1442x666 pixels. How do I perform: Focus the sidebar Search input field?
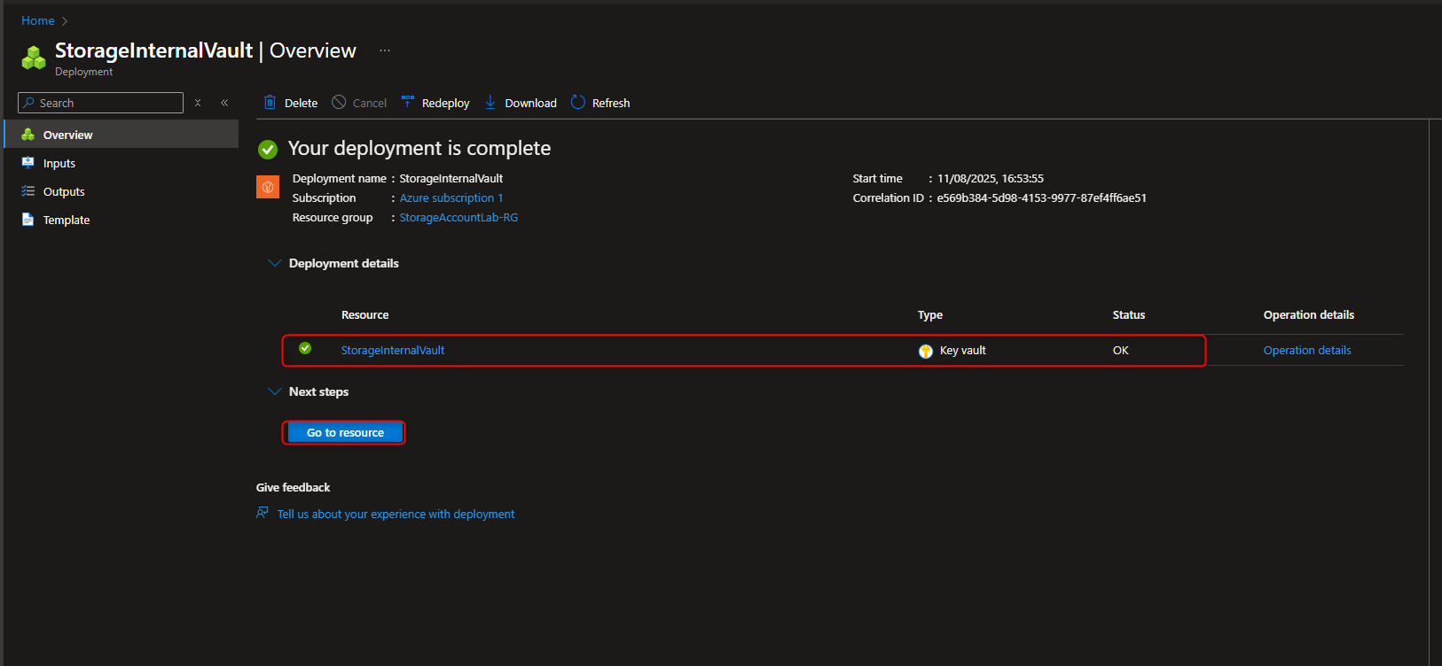tap(100, 103)
